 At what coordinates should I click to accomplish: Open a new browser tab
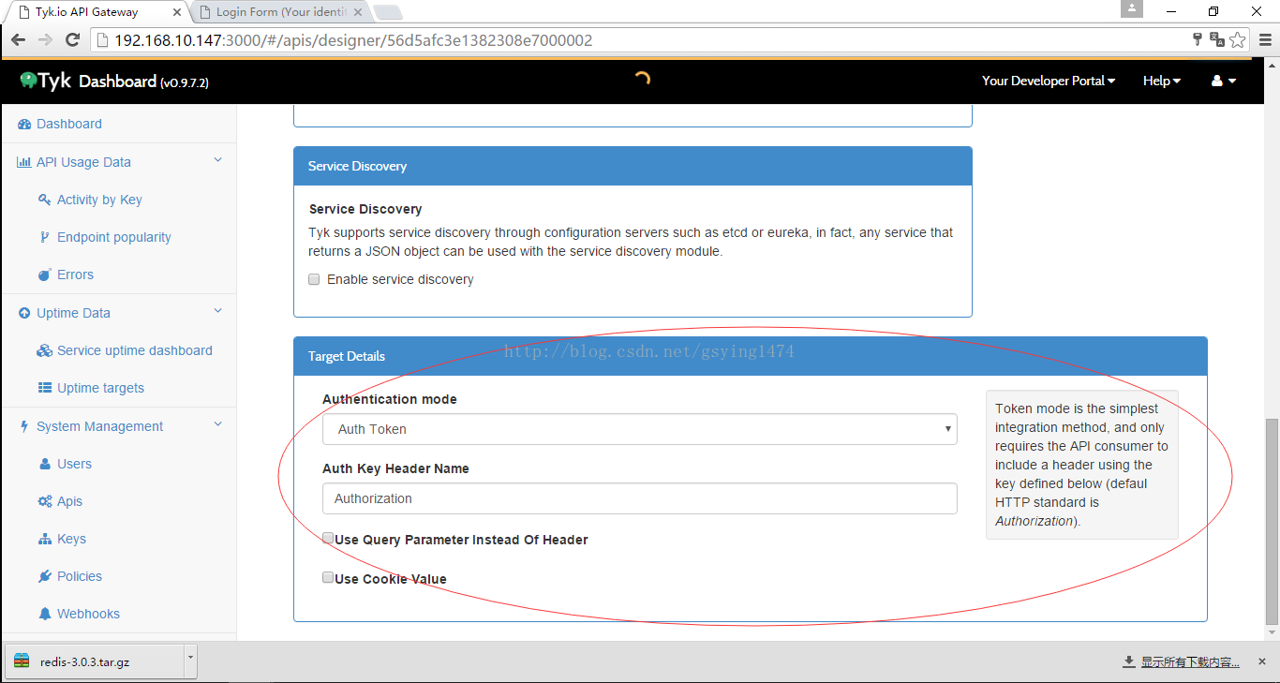tap(388, 12)
